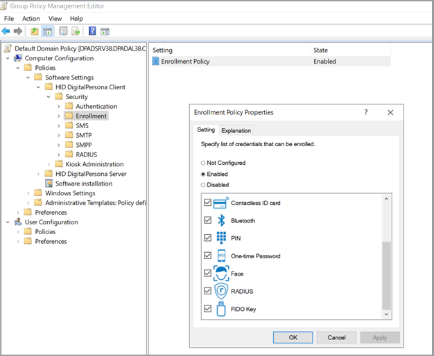Open the Action menu
Viewport: 434px width, 356px height.
pos(31,19)
